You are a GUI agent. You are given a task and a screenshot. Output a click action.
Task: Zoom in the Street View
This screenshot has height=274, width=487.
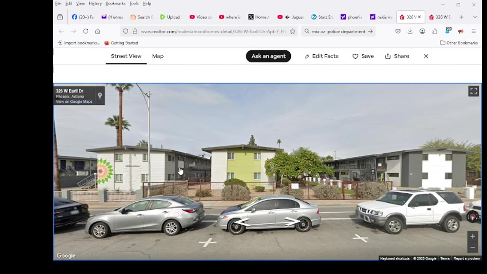pyautogui.click(x=473, y=236)
